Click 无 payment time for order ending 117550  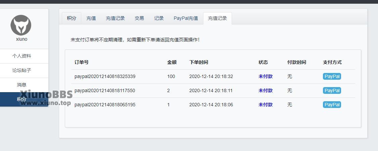(290, 90)
